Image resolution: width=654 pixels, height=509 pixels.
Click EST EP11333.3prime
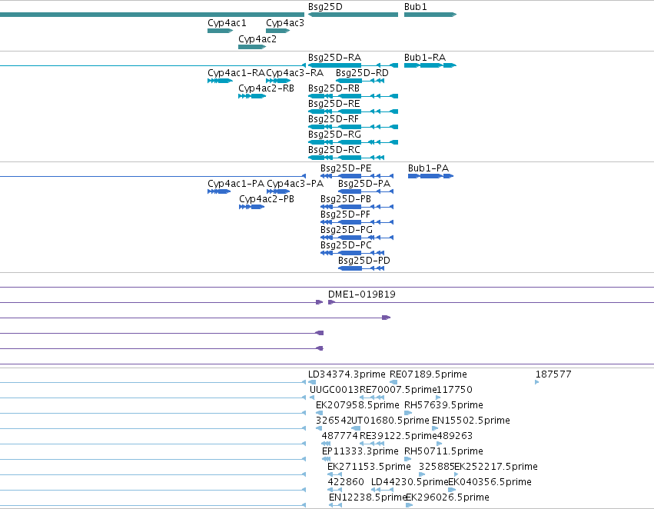326,459
